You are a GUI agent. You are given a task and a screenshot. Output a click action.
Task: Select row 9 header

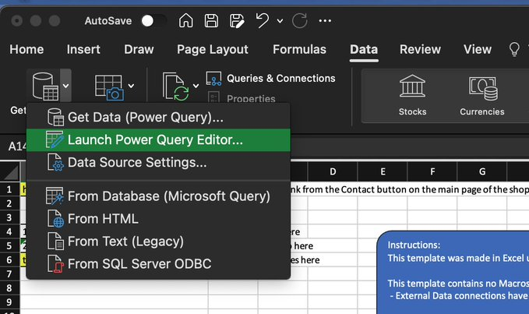tap(9, 302)
